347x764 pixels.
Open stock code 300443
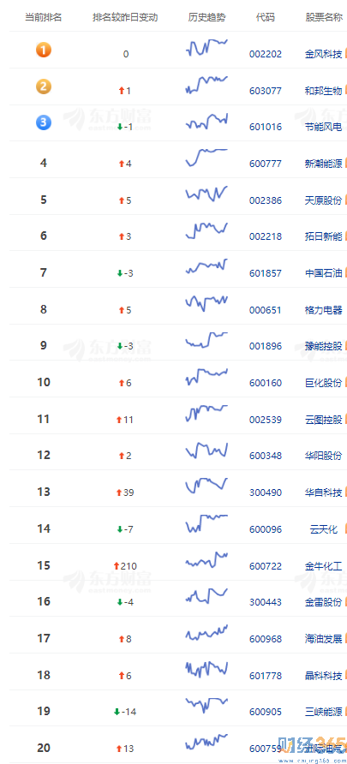[x=265, y=603]
